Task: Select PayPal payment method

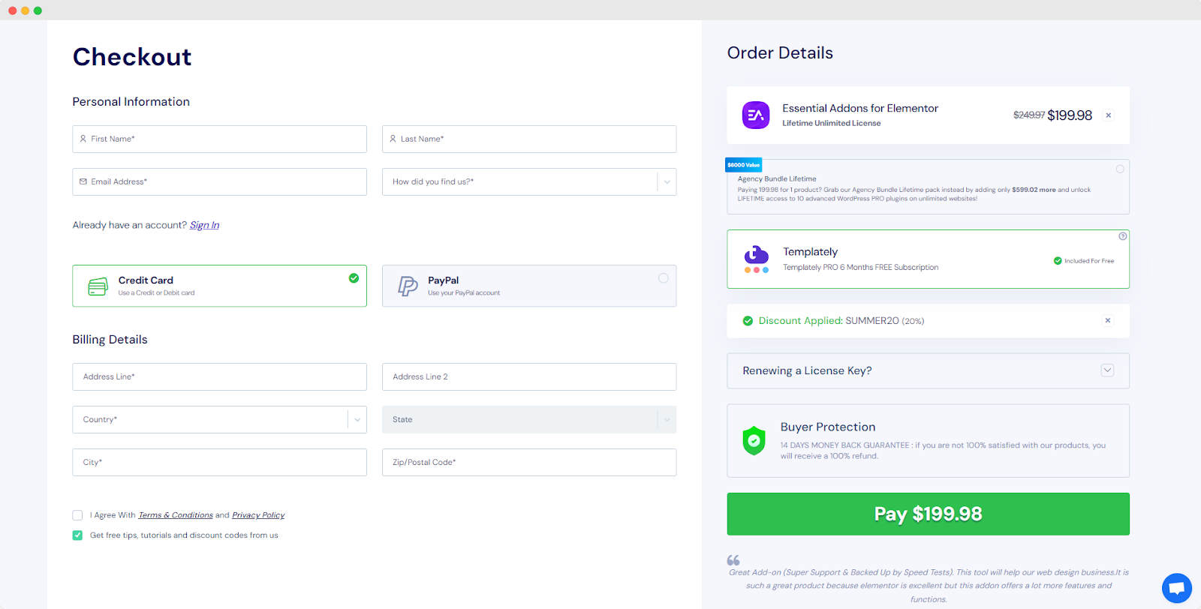Action: coord(529,286)
